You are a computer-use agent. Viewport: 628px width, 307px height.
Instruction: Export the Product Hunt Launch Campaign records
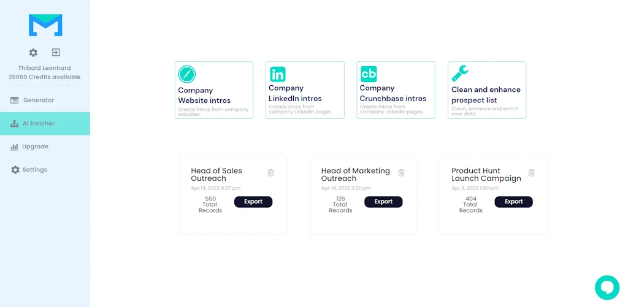point(514,202)
